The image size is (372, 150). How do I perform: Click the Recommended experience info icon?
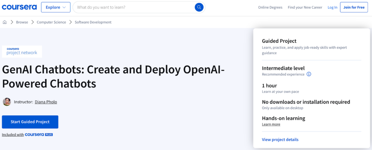[x=309, y=74]
